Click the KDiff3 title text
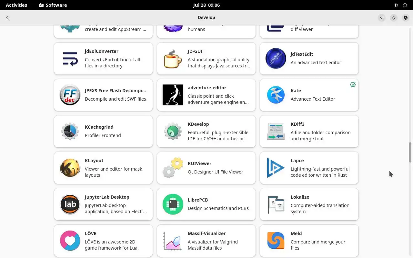The height and width of the screenshot is (258, 413). coord(297,124)
